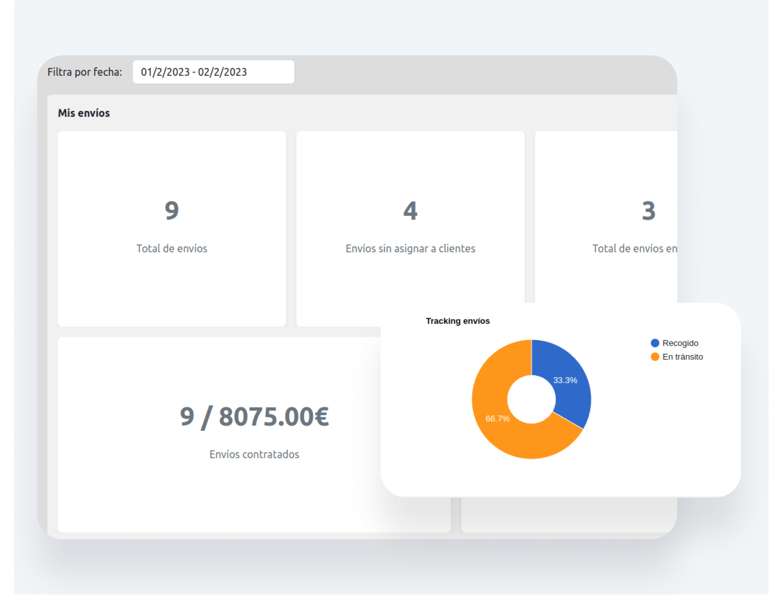Click the number 4 in the unassigned card

[410, 210]
